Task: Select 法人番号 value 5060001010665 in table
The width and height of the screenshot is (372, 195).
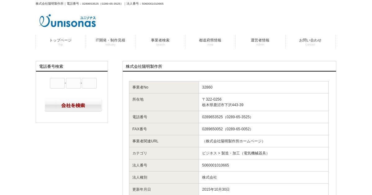Action: (x=215, y=165)
